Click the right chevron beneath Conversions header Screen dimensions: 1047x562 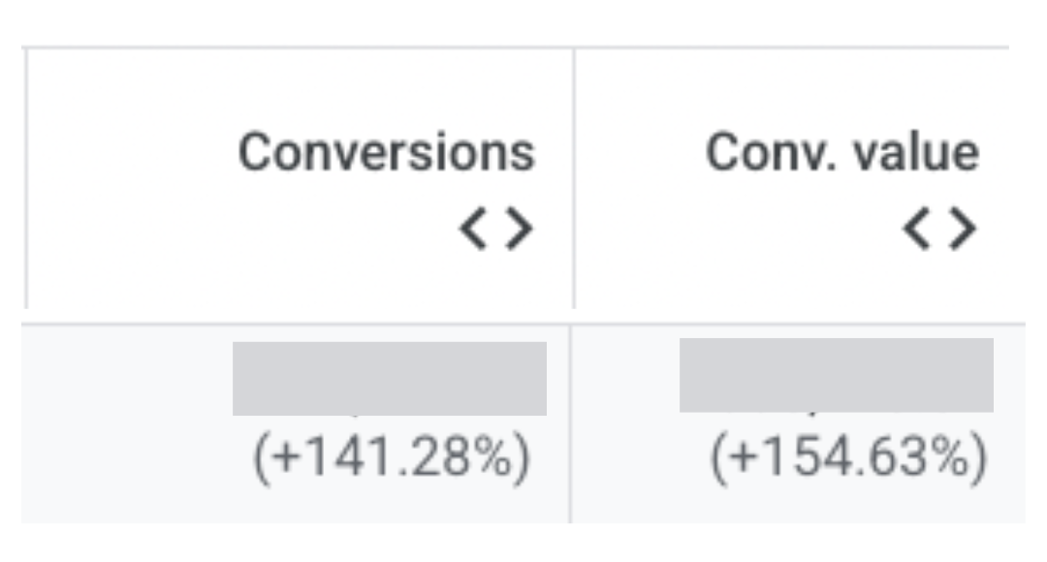(x=519, y=230)
